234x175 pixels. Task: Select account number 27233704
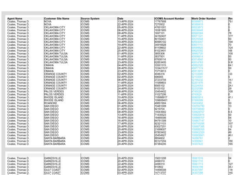pos(160,80)
